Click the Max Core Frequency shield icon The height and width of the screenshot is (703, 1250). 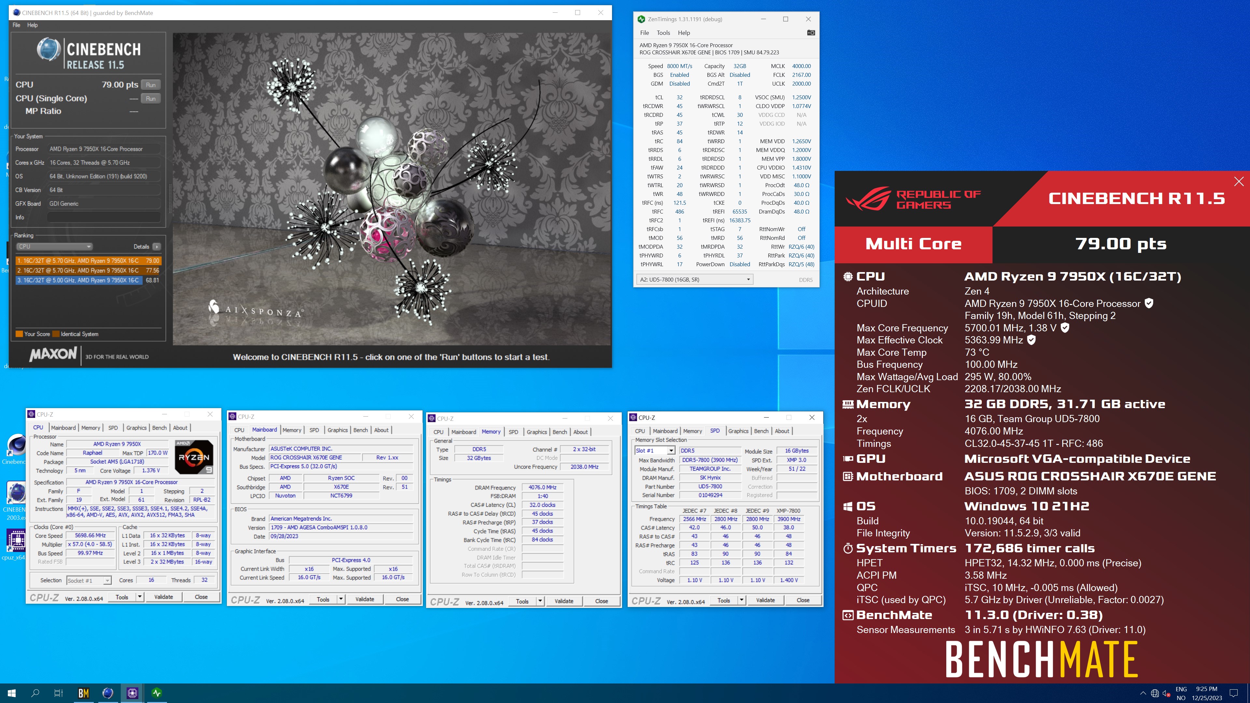pos(1065,327)
